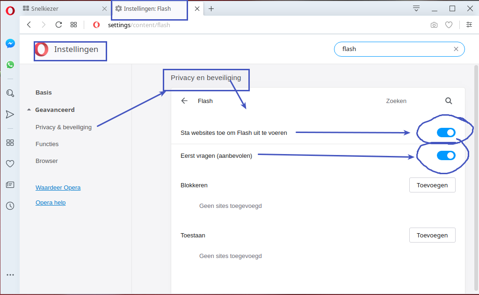Reload the settings page
479x295 pixels.
[58, 25]
